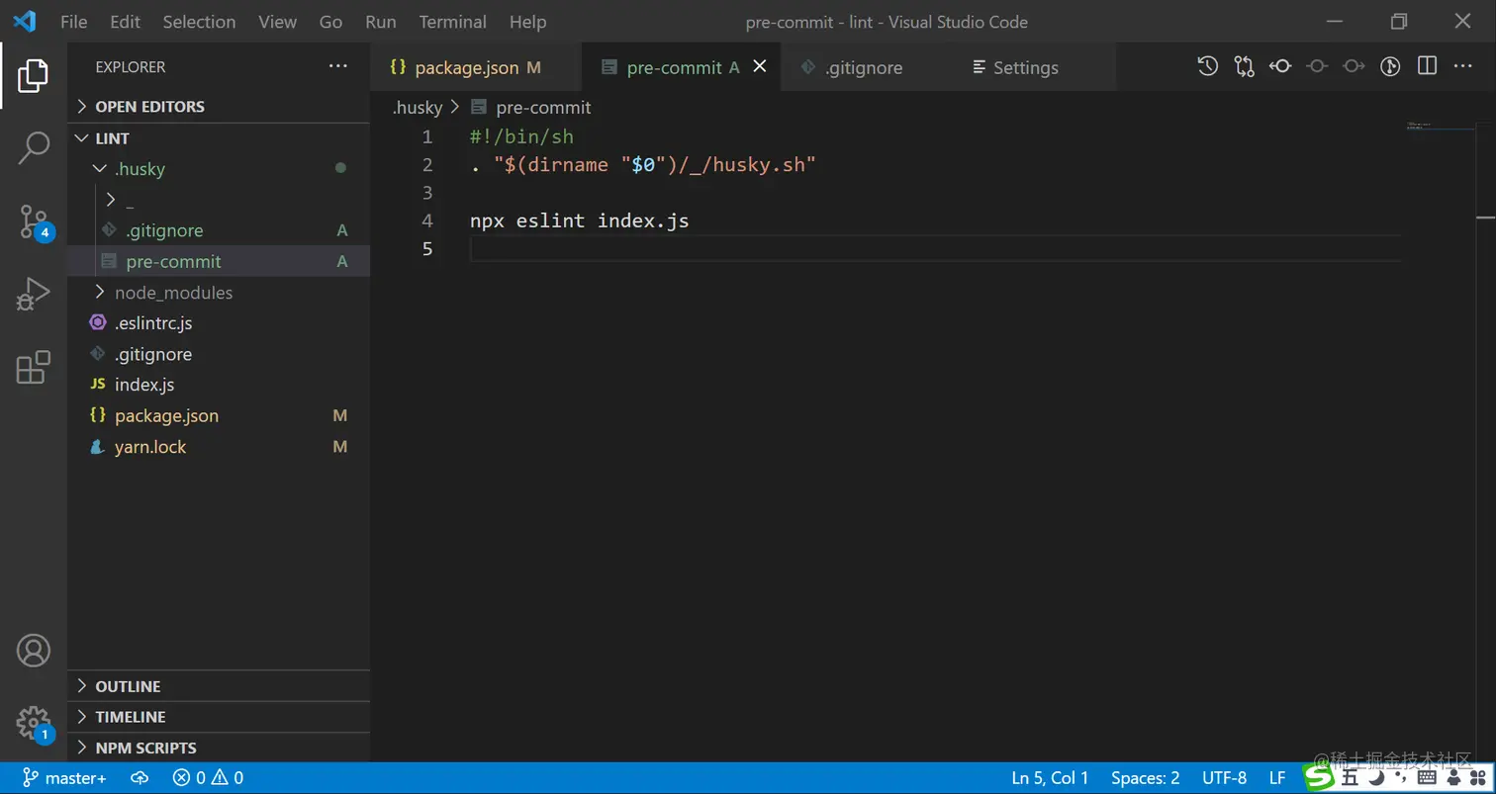Open the Terminal menu
Screen dimensions: 1496x794
tap(451, 22)
